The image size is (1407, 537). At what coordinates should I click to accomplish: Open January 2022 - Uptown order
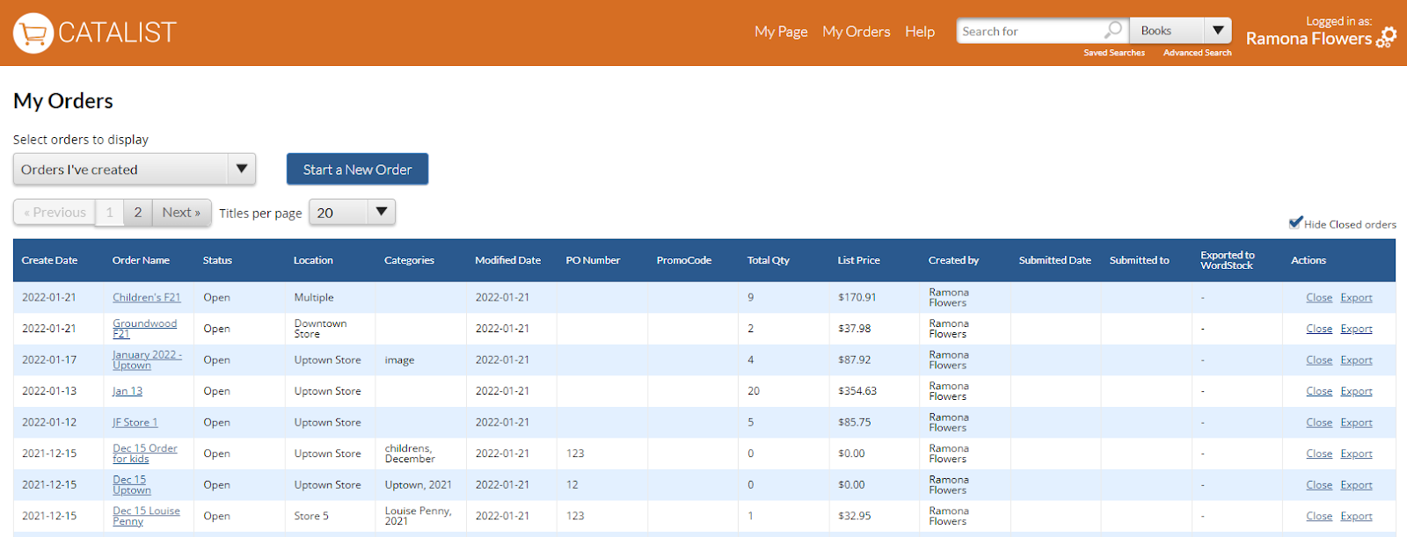click(147, 360)
